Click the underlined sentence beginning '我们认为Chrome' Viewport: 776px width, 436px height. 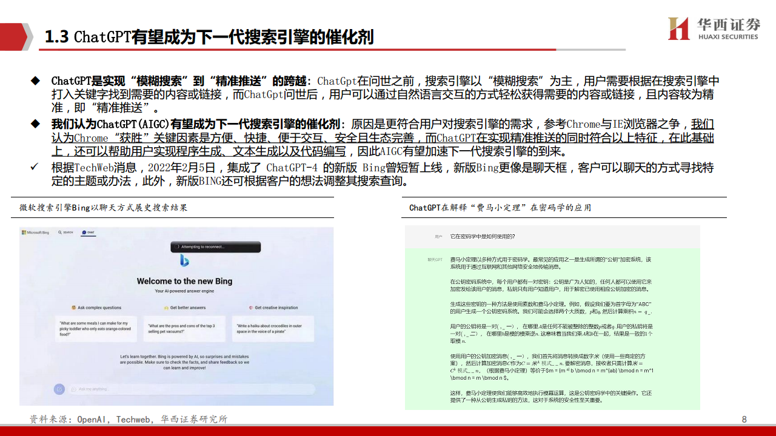click(383, 137)
